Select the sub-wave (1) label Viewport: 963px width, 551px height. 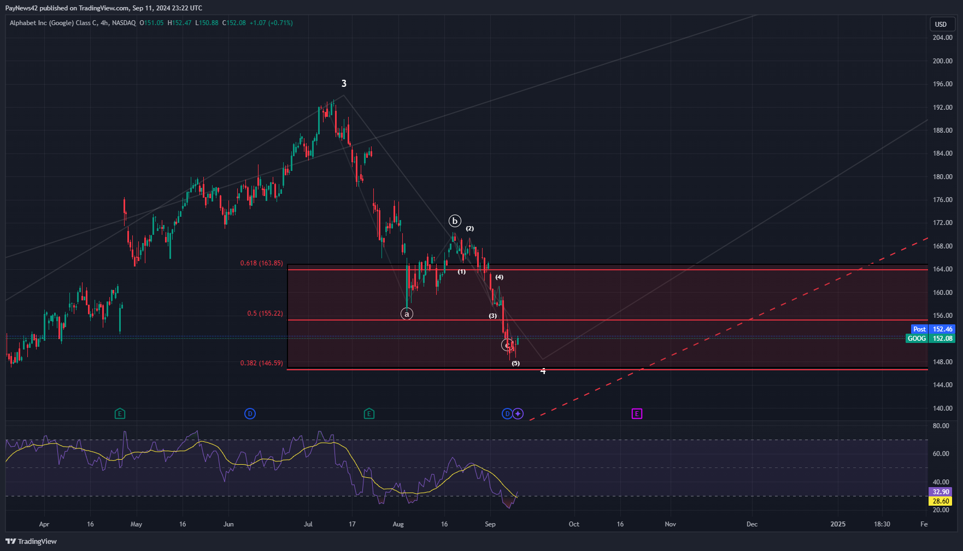click(x=462, y=271)
